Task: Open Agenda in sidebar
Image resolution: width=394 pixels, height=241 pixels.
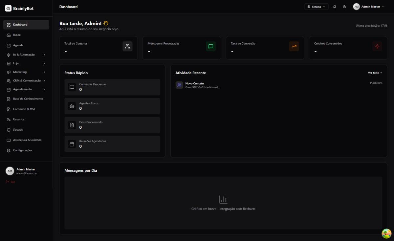Action: pyautogui.click(x=26, y=45)
